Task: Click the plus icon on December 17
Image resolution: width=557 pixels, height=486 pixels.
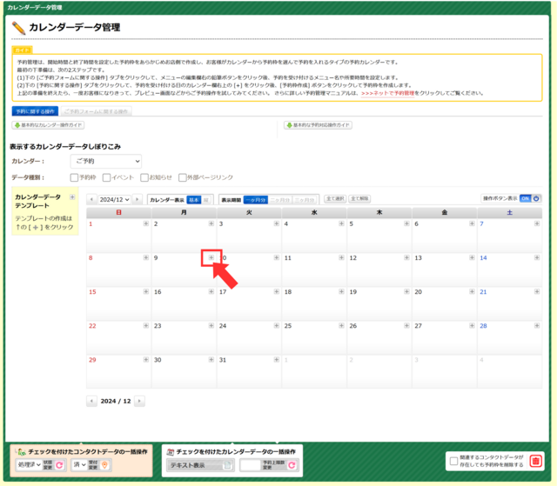Action: [x=277, y=291]
